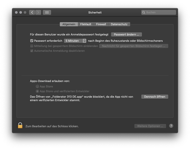Open the 5 Minuten delay dropdown

coord(75,41)
